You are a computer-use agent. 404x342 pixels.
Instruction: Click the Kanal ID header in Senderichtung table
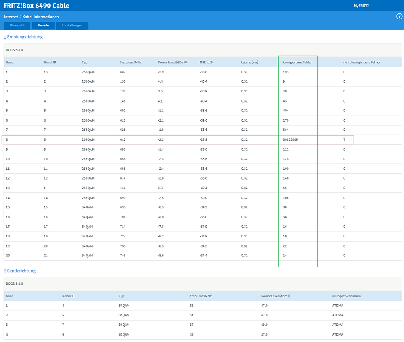[x=68, y=296]
